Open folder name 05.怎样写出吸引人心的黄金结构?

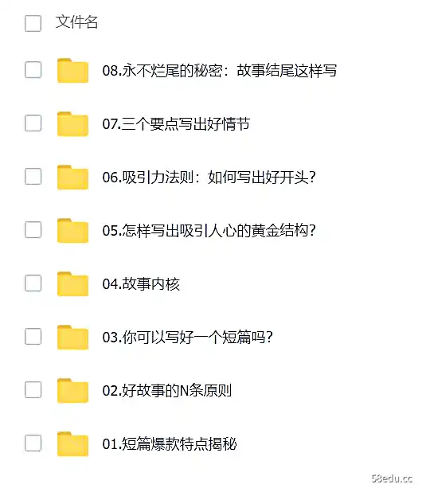209,231
